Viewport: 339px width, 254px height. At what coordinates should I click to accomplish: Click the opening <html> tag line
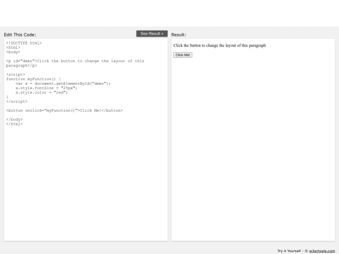[x=13, y=48]
